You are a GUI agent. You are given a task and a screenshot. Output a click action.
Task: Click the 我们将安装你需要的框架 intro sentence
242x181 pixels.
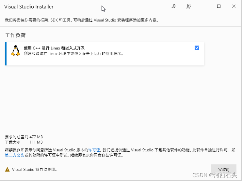pos(82,20)
